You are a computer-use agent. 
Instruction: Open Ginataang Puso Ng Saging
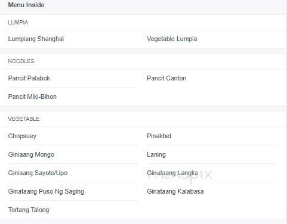point(46,191)
